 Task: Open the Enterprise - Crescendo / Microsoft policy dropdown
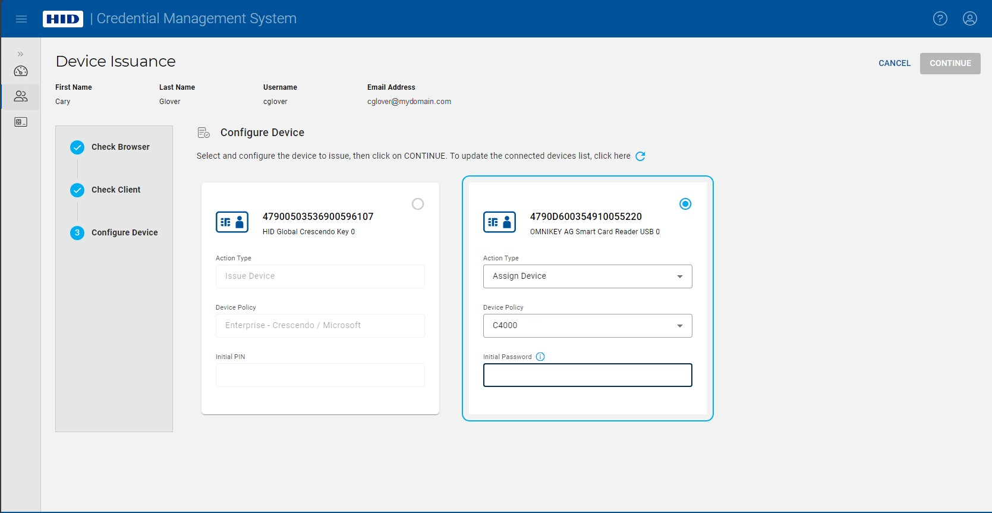click(320, 326)
